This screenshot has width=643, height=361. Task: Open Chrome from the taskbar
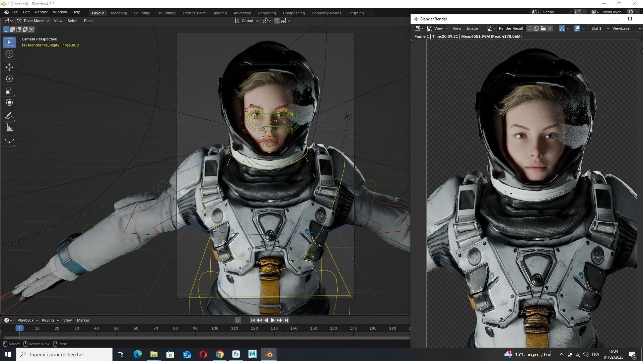point(220,354)
